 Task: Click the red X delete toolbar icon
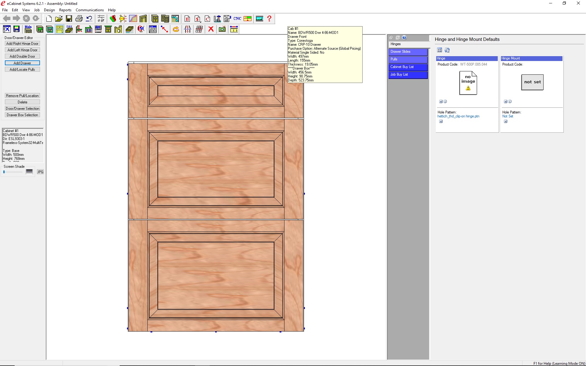211,29
